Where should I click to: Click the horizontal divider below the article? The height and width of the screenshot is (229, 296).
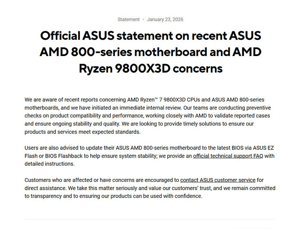(150, 220)
